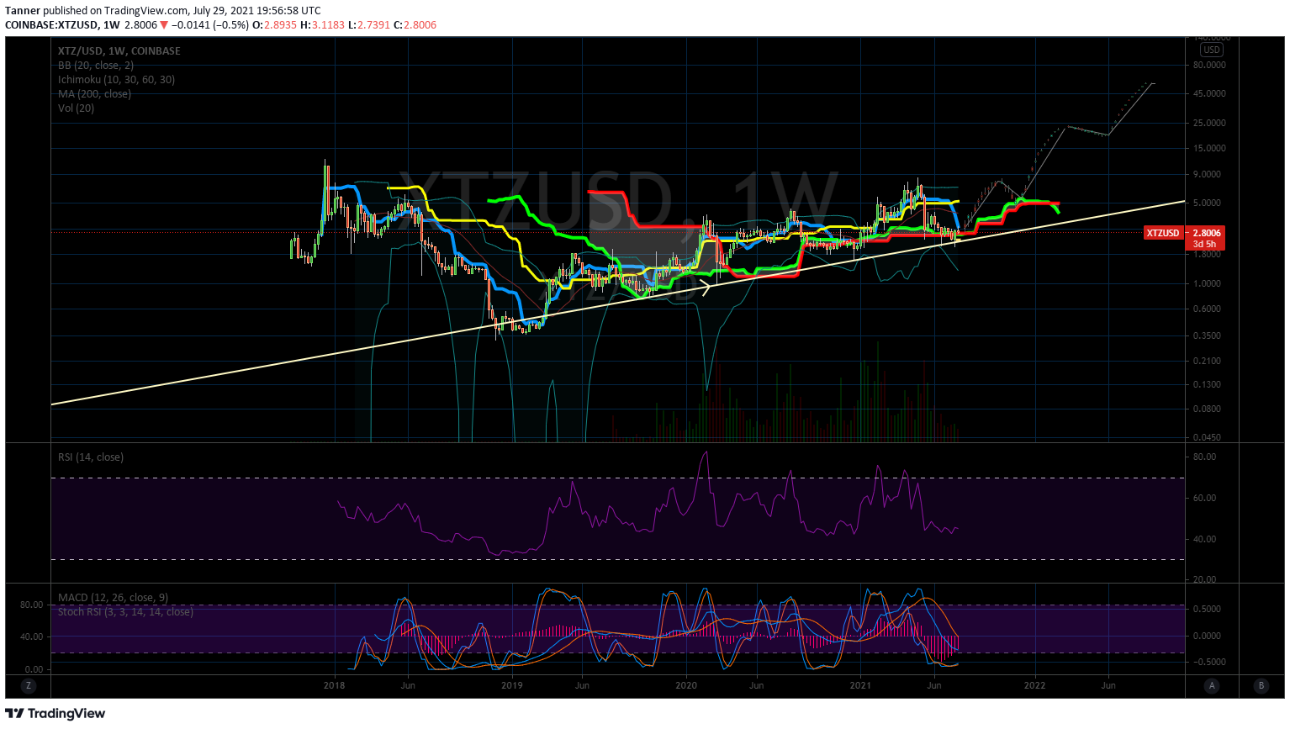Click the MACD 0.5000 axis label
This screenshot has width=1290, height=729.
pyautogui.click(x=1207, y=609)
